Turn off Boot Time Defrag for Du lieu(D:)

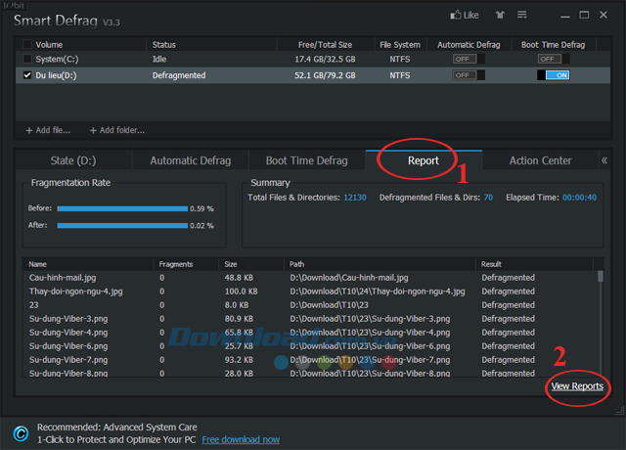[x=553, y=75]
